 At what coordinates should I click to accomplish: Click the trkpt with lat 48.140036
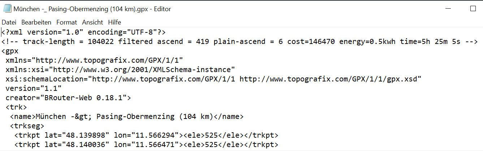[146, 145]
